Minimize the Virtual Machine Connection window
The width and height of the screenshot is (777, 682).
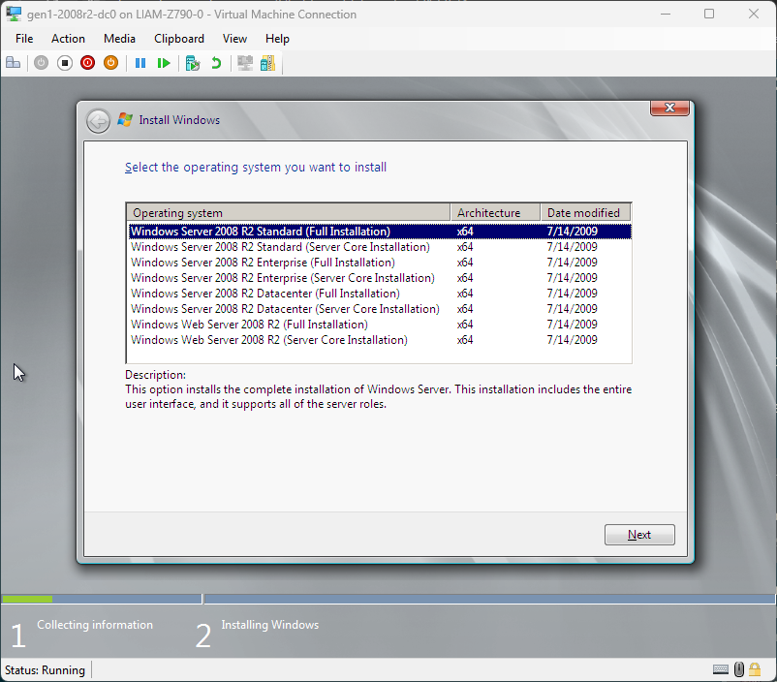pos(666,14)
